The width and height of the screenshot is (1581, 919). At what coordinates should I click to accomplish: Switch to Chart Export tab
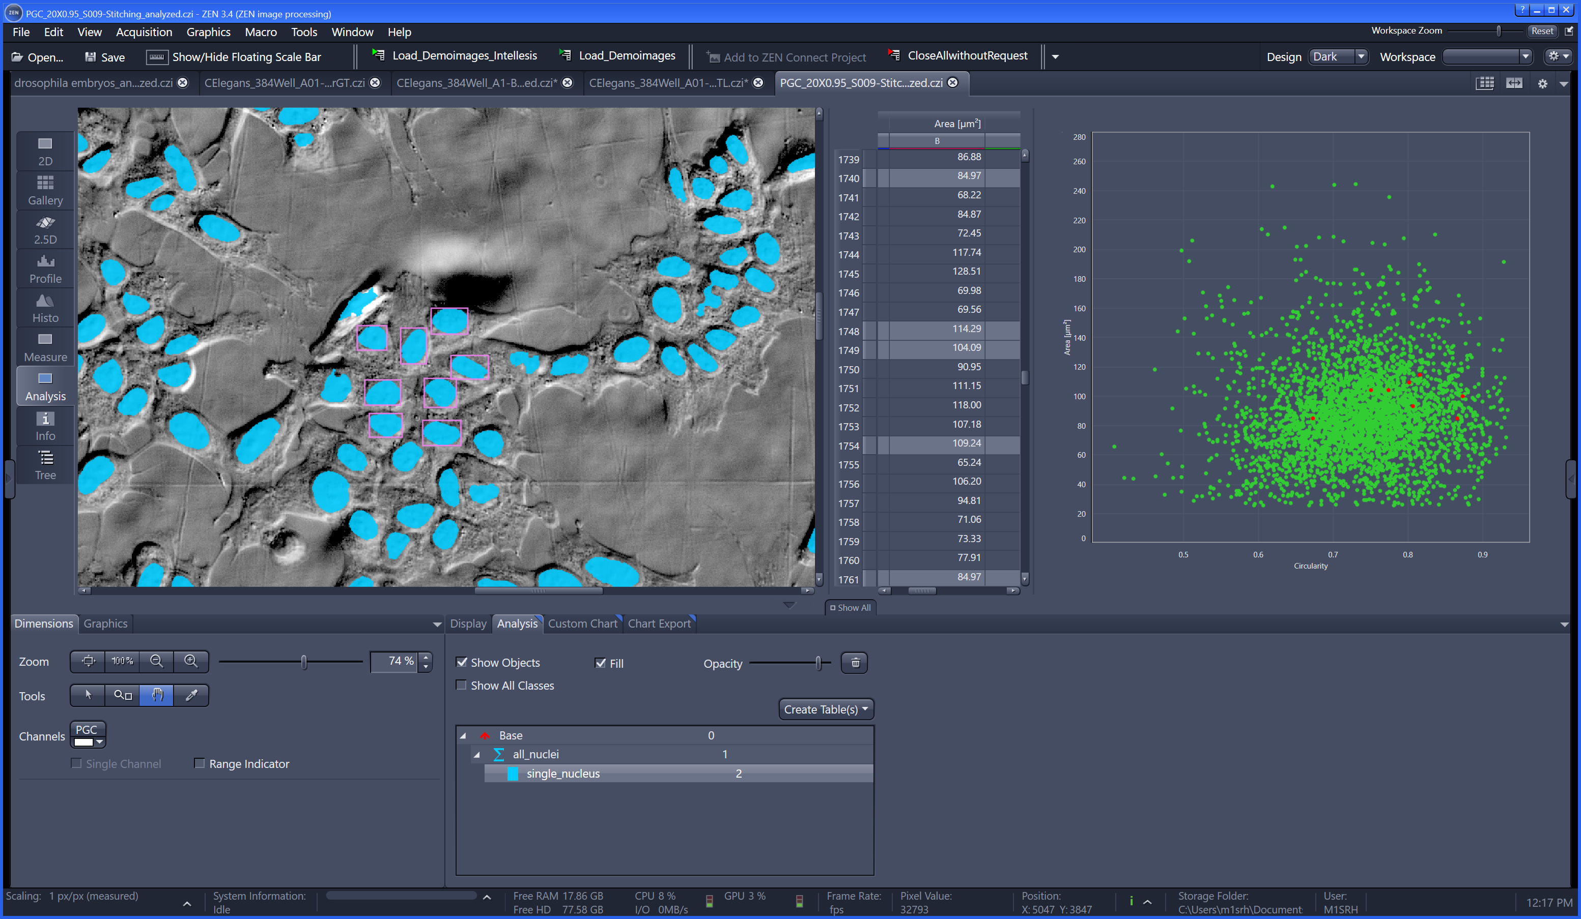point(658,624)
